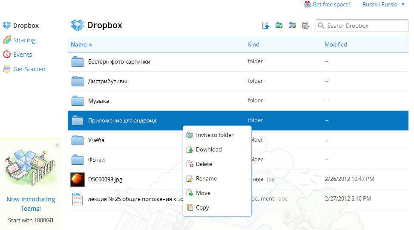Open the DSC00098.jpg image thumbnail
This screenshot has height=230, width=414.
[78, 179]
